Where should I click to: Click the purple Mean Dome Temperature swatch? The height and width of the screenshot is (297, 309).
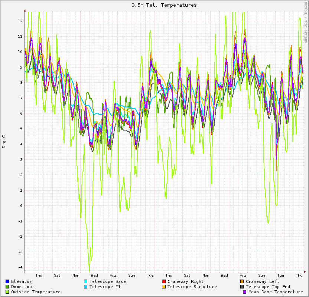click(x=245, y=292)
